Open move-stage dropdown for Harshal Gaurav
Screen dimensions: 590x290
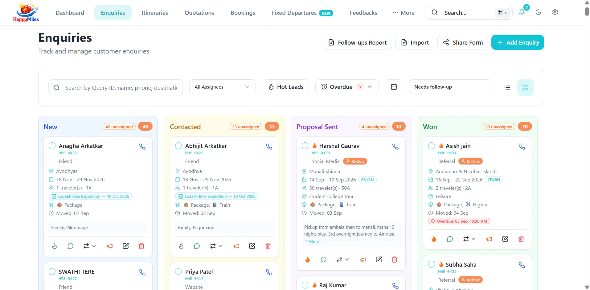342,260
